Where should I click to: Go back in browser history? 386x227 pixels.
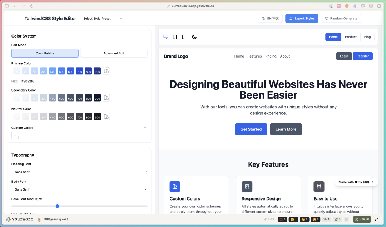tap(15, 6)
